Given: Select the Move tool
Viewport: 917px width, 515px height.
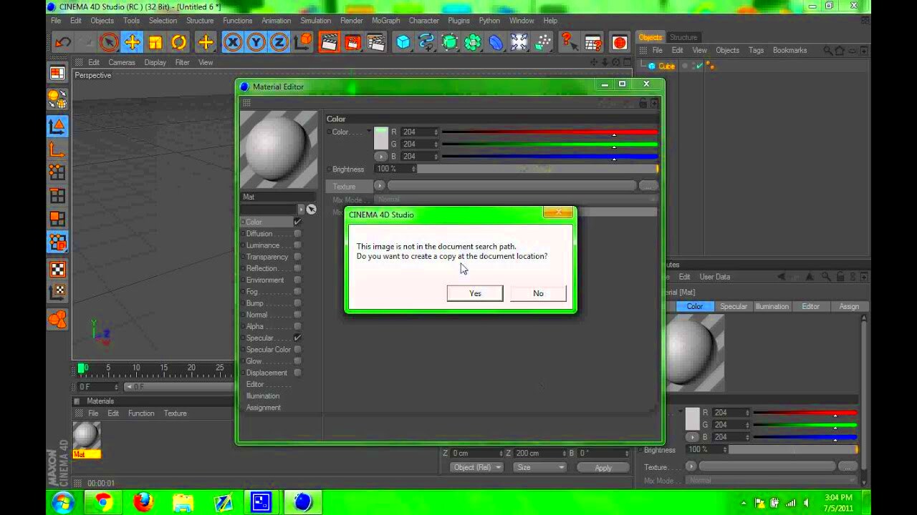Looking at the screenshot, I should tap(132, 42).
